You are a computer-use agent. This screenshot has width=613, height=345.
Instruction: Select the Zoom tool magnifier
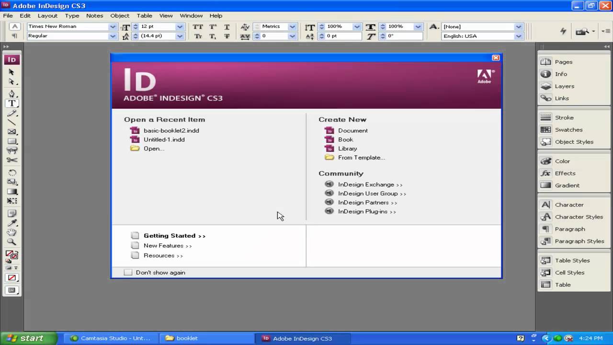coord(12,242)
